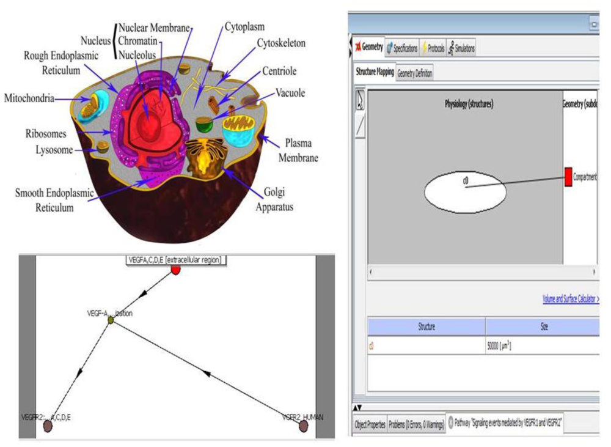
Task: Toggle the bottom panel collapse arrows
Action: 359,407
